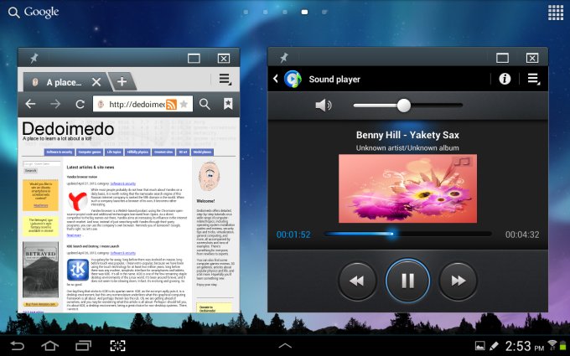Open '3D art' site tab
This screenshot has width=570, height=356.
183,152
